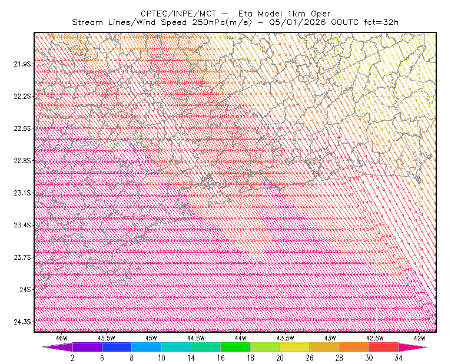Click the purple left arrow of colorbar
Image resolution: width=471 pixels, height=364 pixels.
coord(58,347)
